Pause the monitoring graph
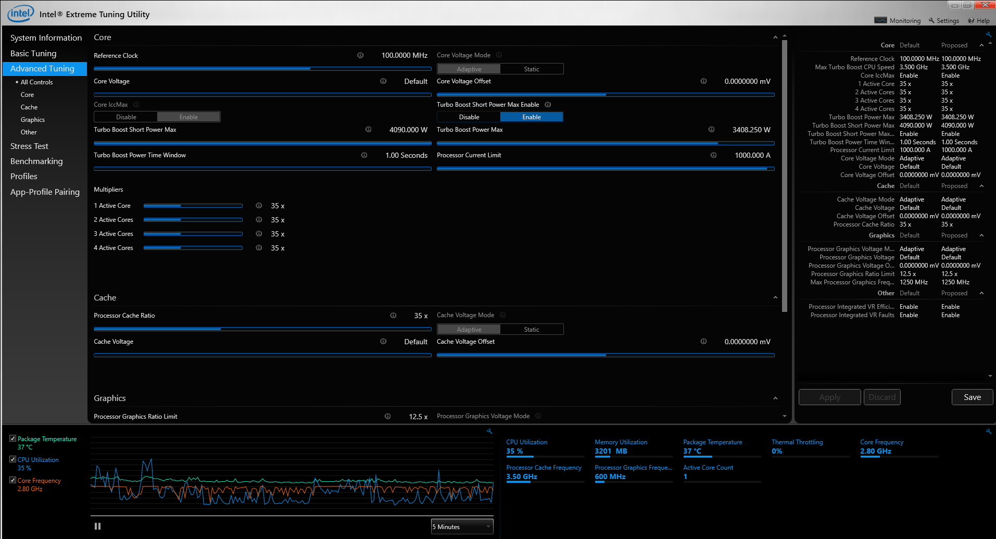996x539 pixels. (x=97, y=527)
